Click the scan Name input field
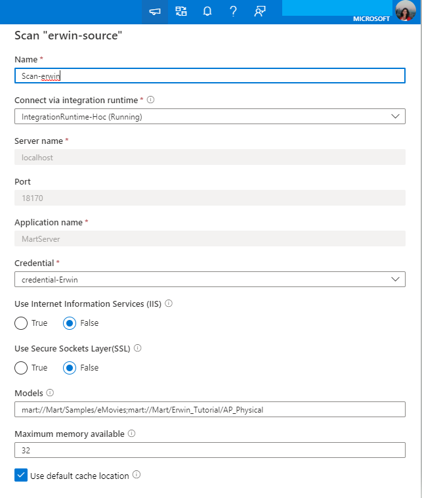This screenshot has width=422, height=498. [x=209, y=76]
